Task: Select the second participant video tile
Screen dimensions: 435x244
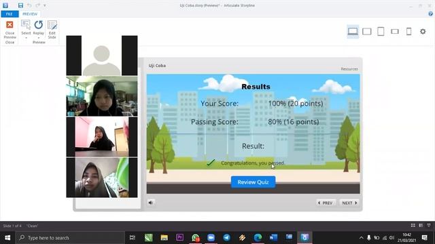Action: [x=102, y=96]
